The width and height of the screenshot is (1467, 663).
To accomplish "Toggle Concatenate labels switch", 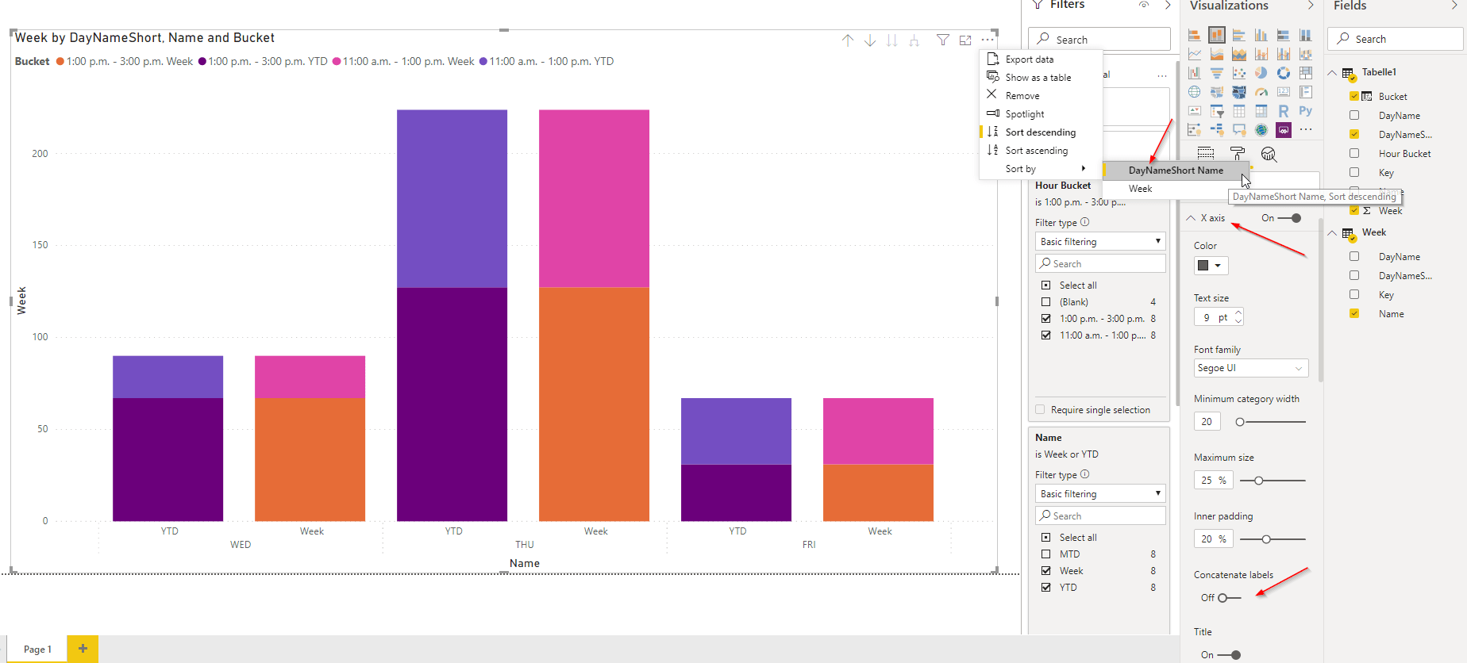I will (x=1229, y=598).
